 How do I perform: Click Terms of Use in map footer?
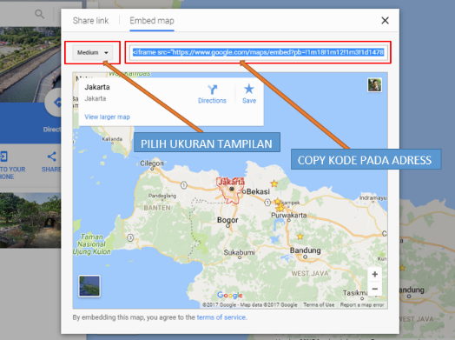click(319, 305)
